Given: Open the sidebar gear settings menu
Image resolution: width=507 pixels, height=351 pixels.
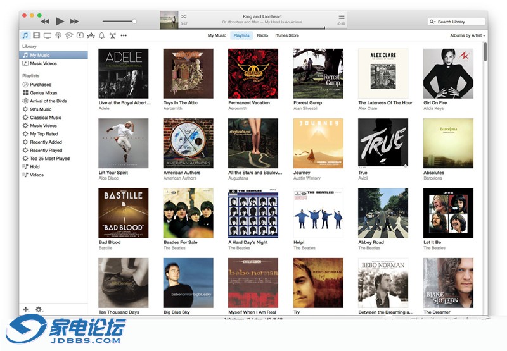Looking at the screenshot, I should click(39, 309).
